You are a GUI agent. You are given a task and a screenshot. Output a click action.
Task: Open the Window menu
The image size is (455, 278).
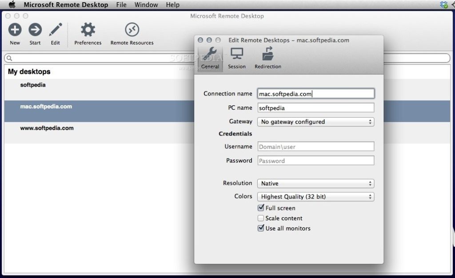coord(146,5)
